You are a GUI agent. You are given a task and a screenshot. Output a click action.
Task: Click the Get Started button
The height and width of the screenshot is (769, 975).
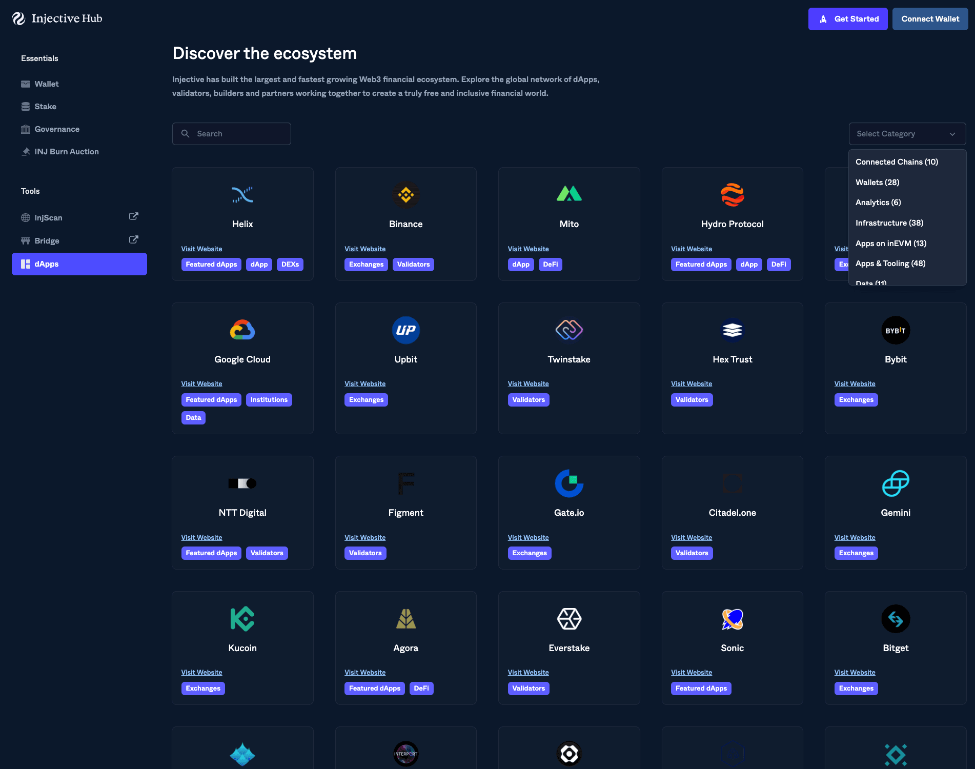[848, 19]
